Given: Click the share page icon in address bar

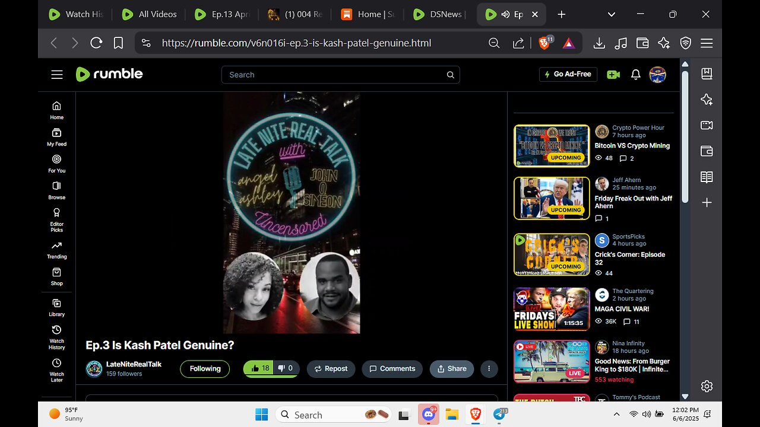Looking at the screenshot, I should (x=518, y=43).
